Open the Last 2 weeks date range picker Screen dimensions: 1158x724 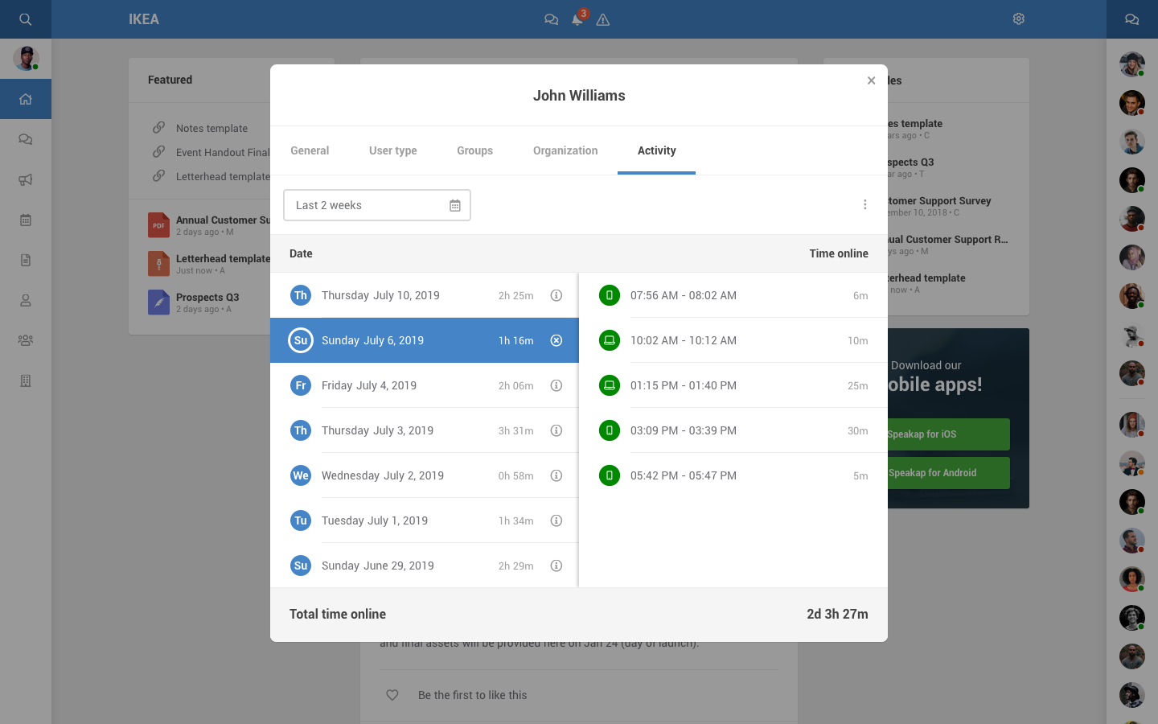(377, 205)
